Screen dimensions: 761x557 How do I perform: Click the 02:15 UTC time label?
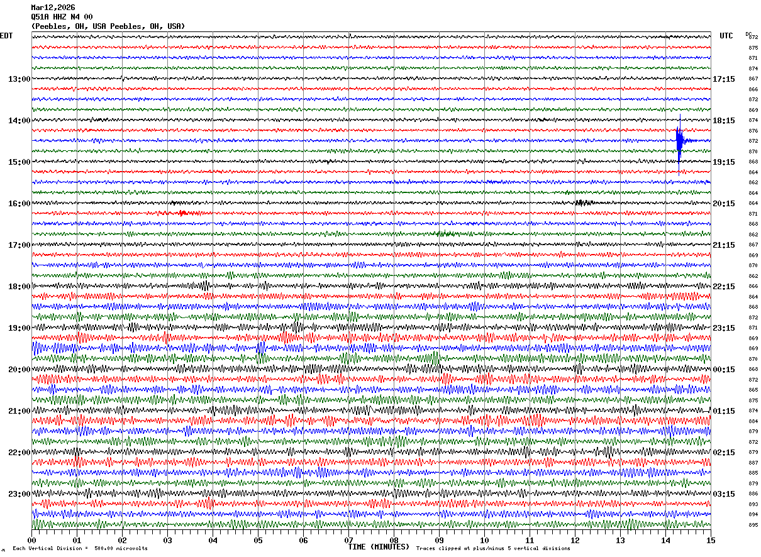click(724, 453)
